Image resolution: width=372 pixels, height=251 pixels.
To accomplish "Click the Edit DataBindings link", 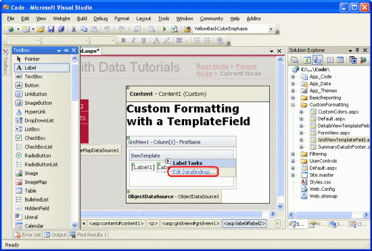I will pyautogui.click(x=193, y=172).
